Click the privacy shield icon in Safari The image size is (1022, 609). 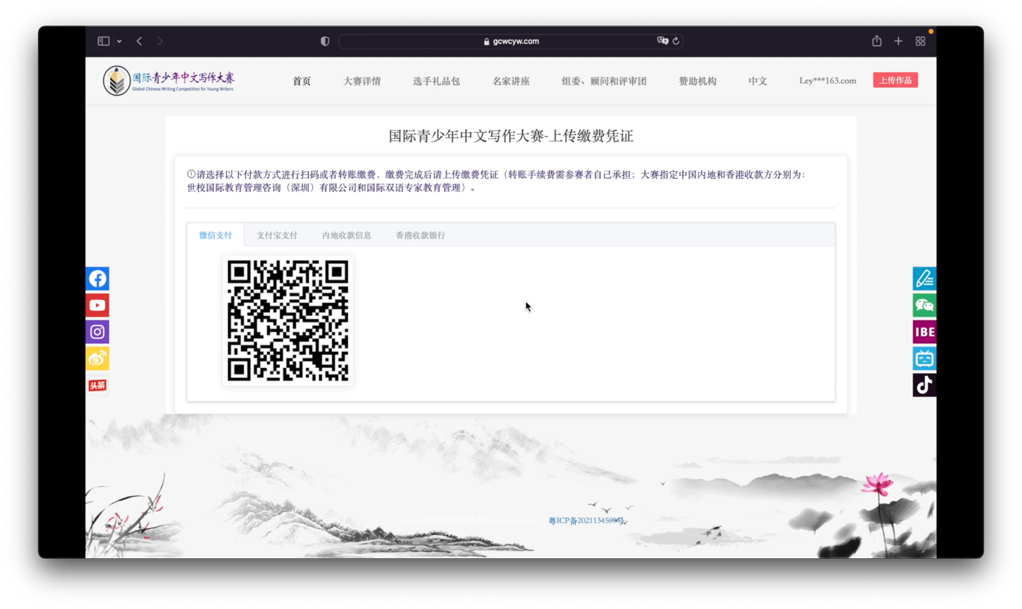325,41
